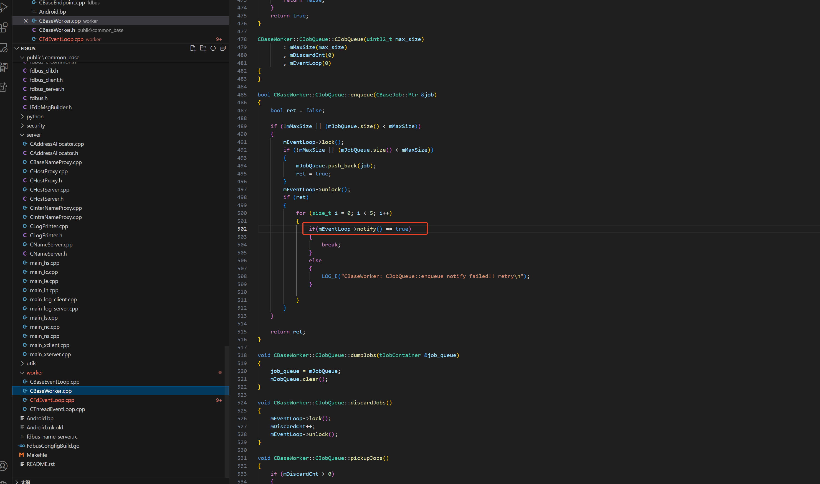Open fdbus_client.h in the explorer
The height and width of the screenshot is (484, 820).
(120, 80)
